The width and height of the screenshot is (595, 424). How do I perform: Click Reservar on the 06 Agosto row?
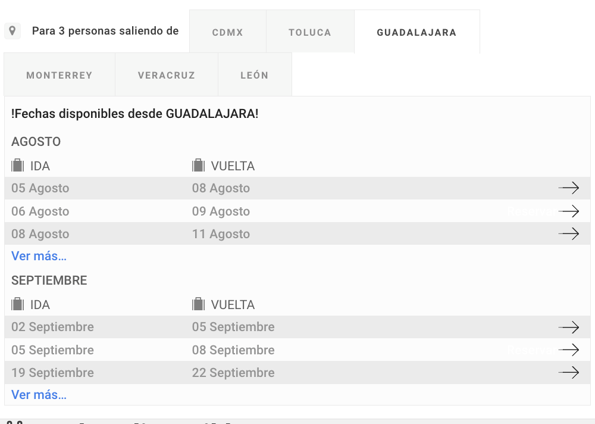[531, 211]
